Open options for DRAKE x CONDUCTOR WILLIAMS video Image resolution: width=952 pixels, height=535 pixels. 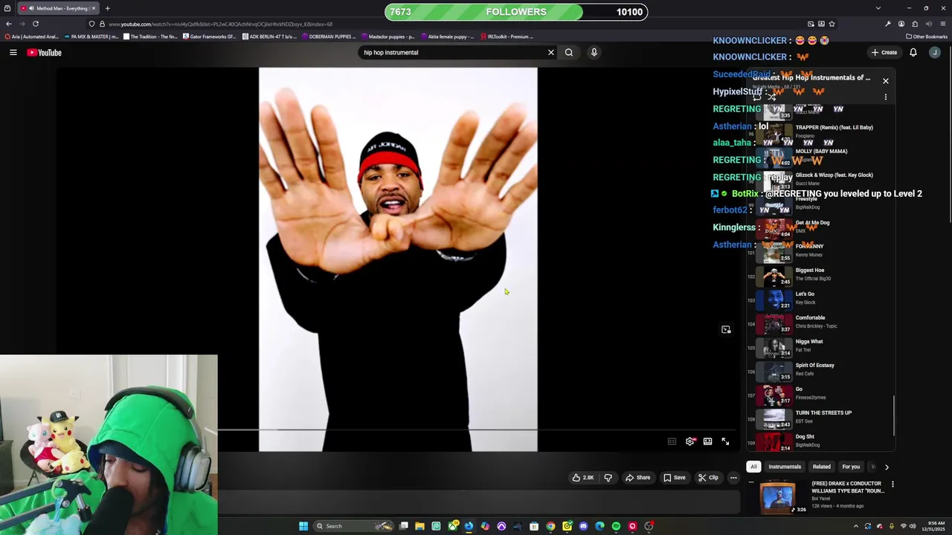(x=892, y=484)
